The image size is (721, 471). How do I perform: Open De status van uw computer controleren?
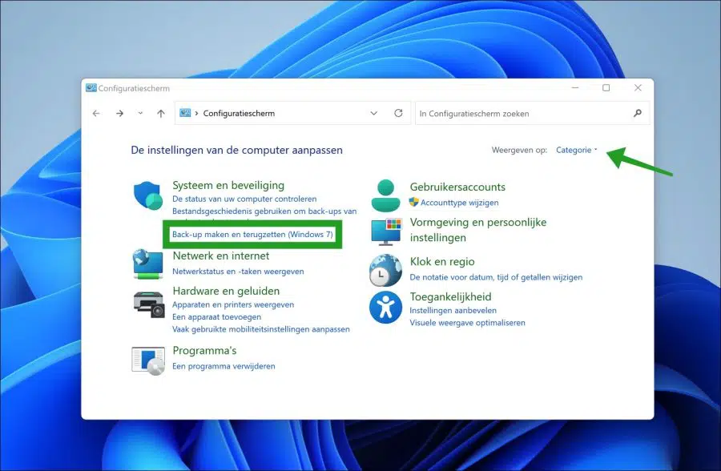tap(244, 199)
